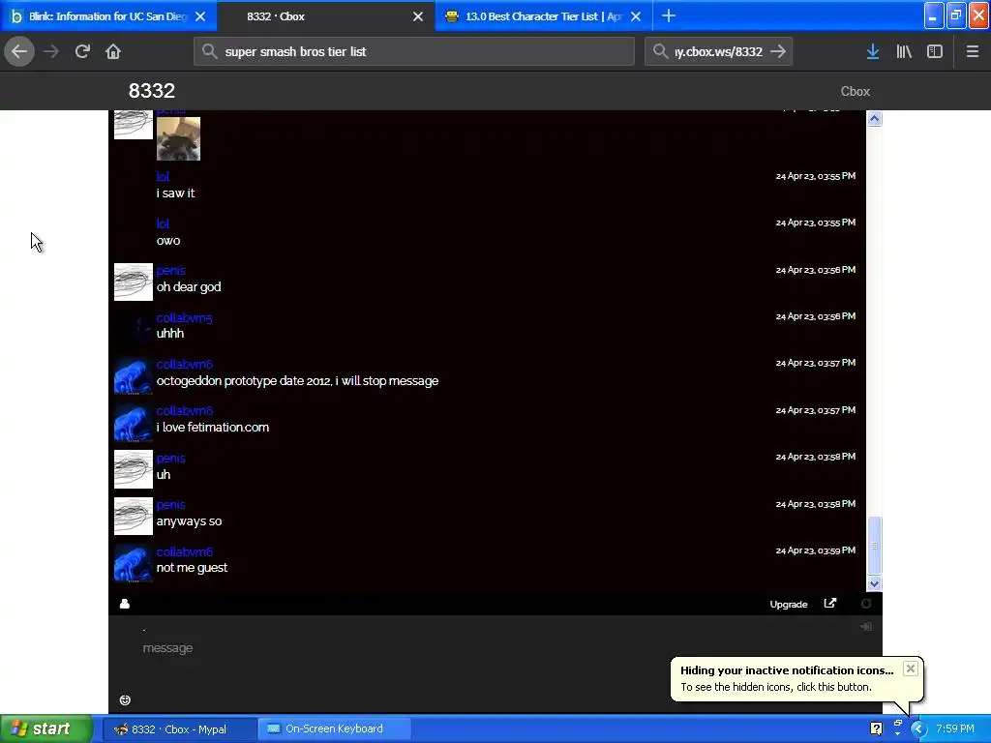Open the downloads arrow icon
991x743 pixels.
[x=873, y=51]
